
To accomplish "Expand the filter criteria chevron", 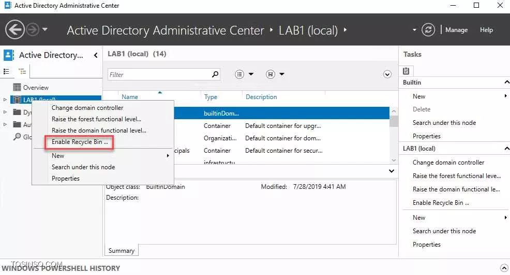I will (x=387, y=74).
